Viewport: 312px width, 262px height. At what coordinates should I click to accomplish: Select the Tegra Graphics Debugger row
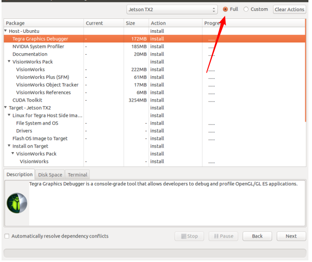tap(154, 39)
